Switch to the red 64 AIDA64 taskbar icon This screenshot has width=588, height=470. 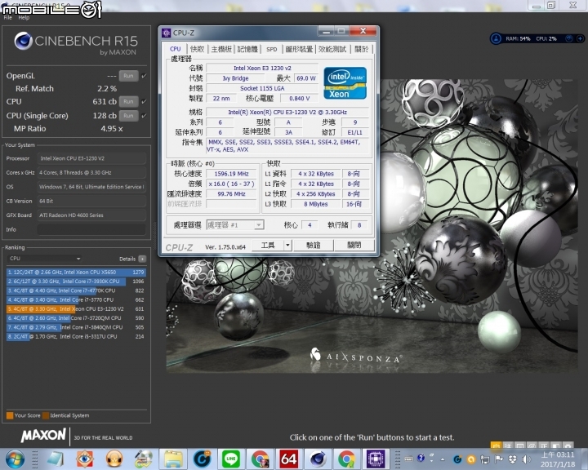tap(289, 459)
